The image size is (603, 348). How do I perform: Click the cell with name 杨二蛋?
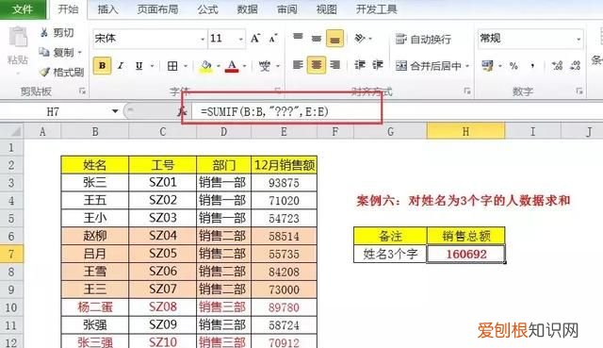[94, 307]
